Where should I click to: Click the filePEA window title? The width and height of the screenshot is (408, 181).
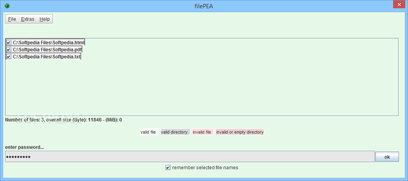point(204,6)
